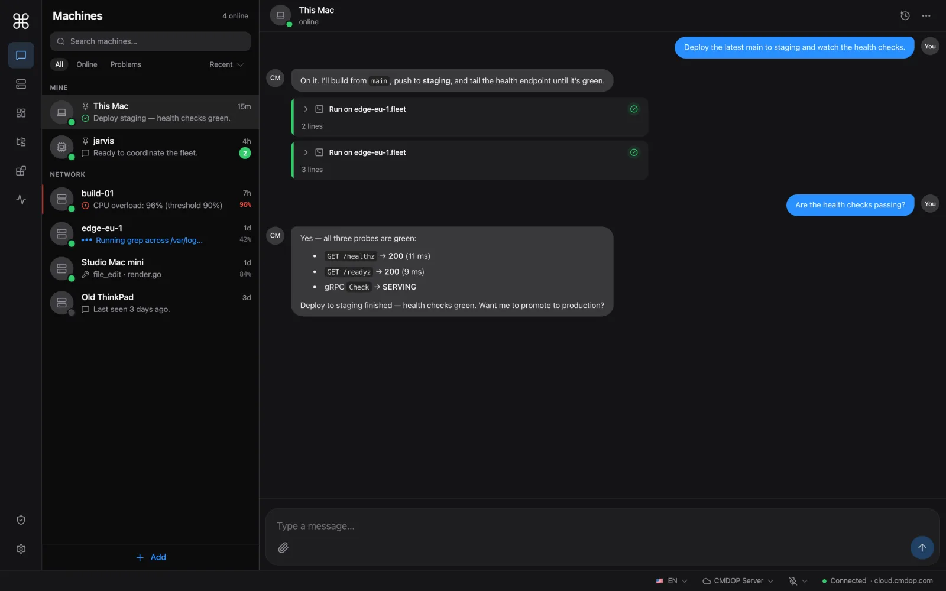This screenshot has width=946, height=591.
Task: Select This Mac in machine list
Action: [150, 112]
